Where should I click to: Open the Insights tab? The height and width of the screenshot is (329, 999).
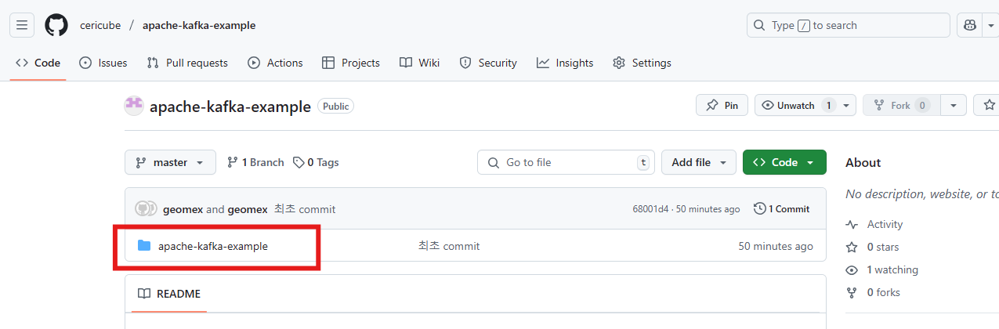[565, 63]
